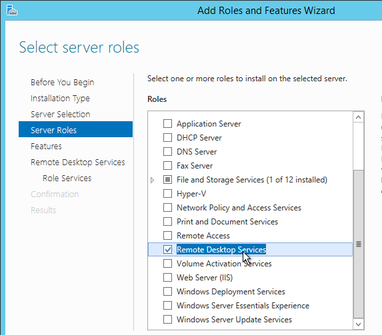The width and height of the screenshot is (382, 335).
Task: Open Remote Desktop Services step in sidebar
Action: 78,162
